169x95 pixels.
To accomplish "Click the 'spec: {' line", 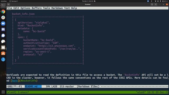I will 22,37.
